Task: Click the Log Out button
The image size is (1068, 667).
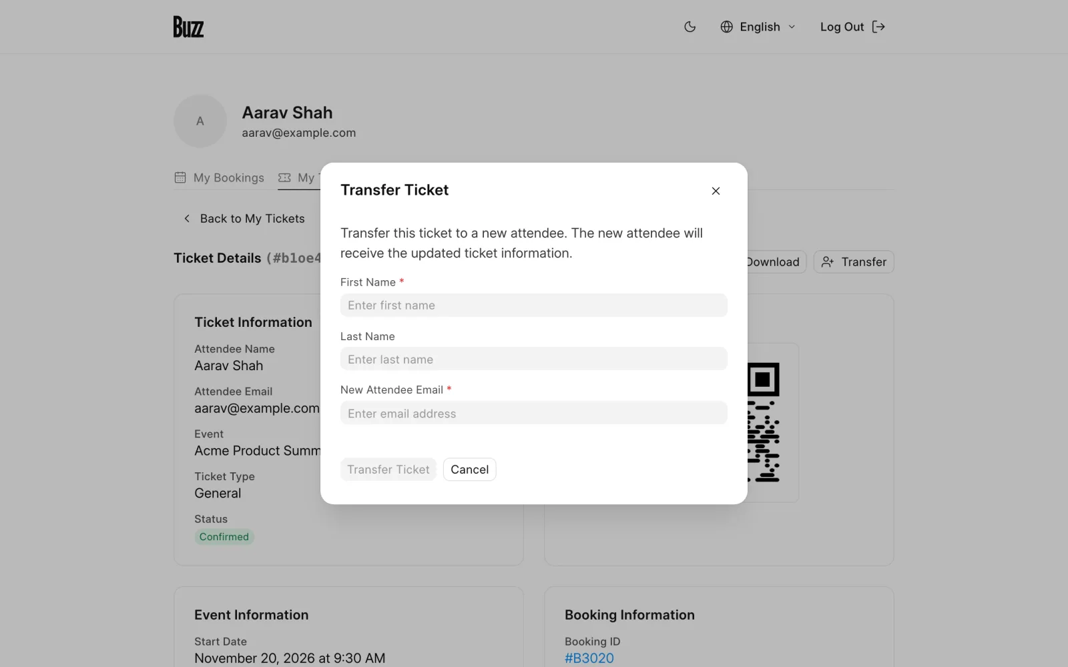Action: (x=852, y=27)
